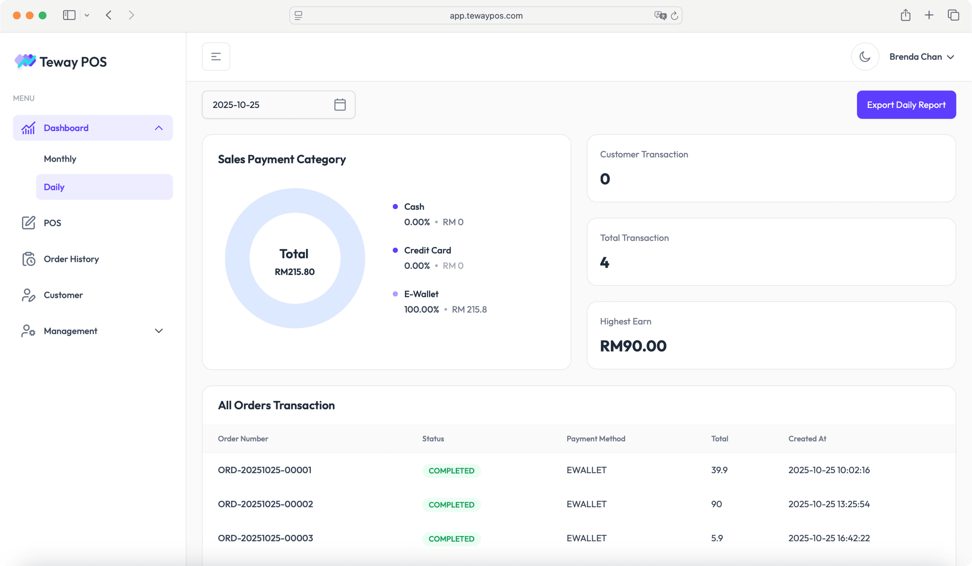Viewport: 972px width, 566px height.
Task: Open POS from the sidebar
Action: tap(52, 223)
